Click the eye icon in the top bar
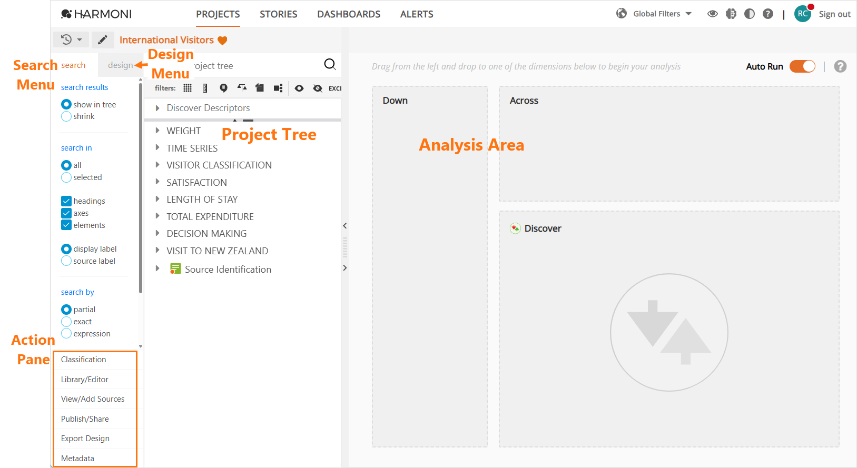The height and width of the screenshot is (468, 857). tap(712, 14)
